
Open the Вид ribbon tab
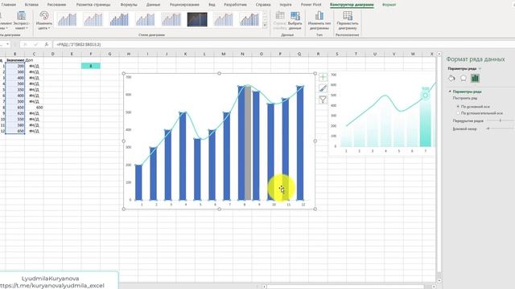[x=212, y=5]
